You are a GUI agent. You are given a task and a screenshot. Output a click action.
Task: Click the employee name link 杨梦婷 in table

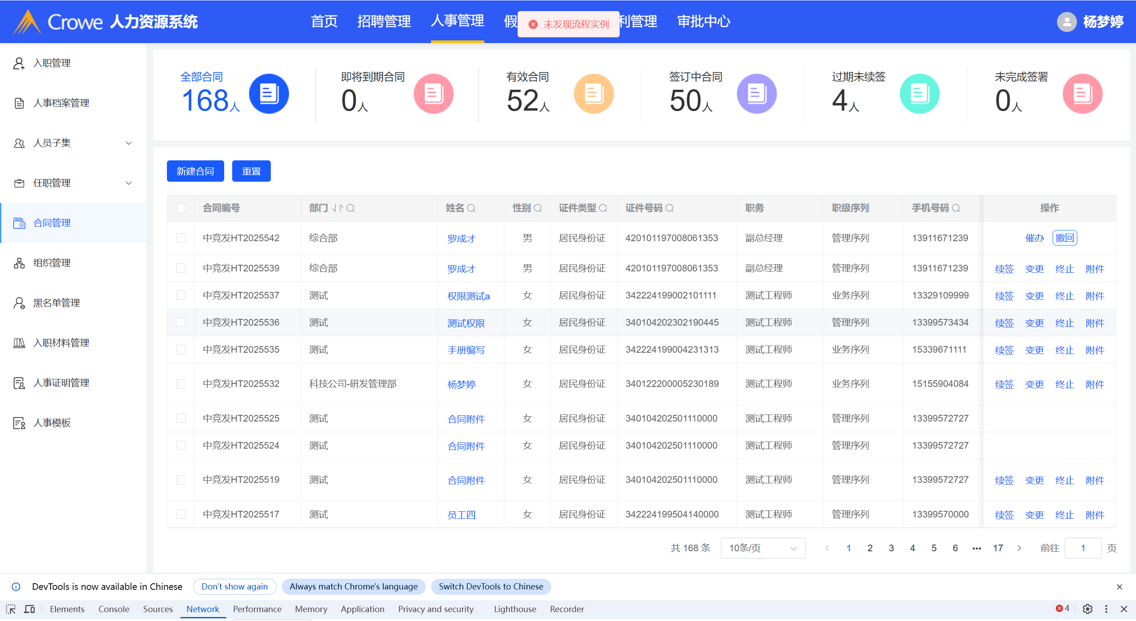[x=461, y=384]
